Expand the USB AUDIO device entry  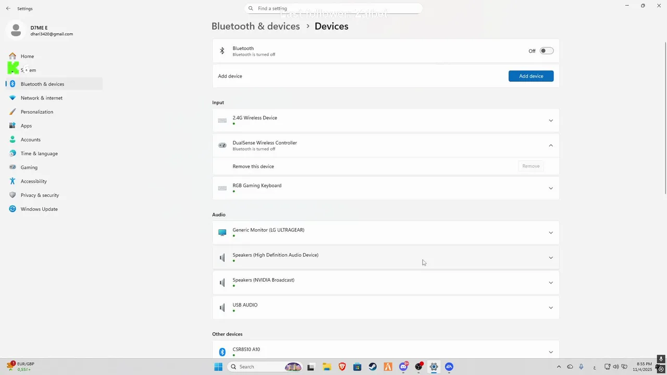pos(550,308)
